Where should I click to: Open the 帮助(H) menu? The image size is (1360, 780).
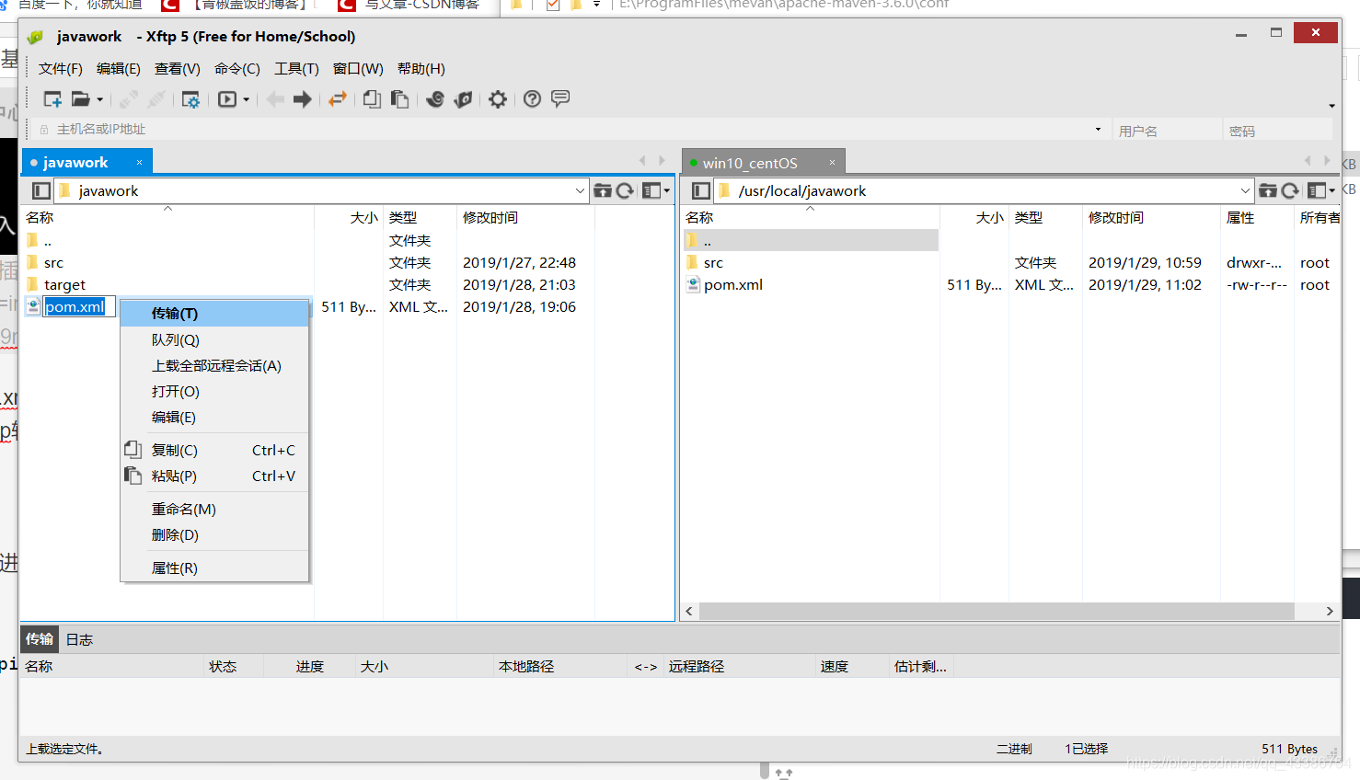coord(421,69)
